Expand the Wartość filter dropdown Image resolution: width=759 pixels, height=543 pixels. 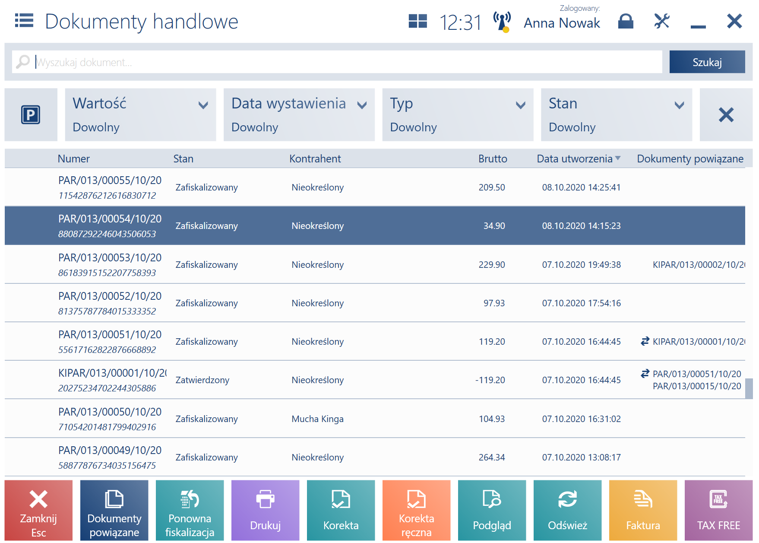tap(140, 114)
